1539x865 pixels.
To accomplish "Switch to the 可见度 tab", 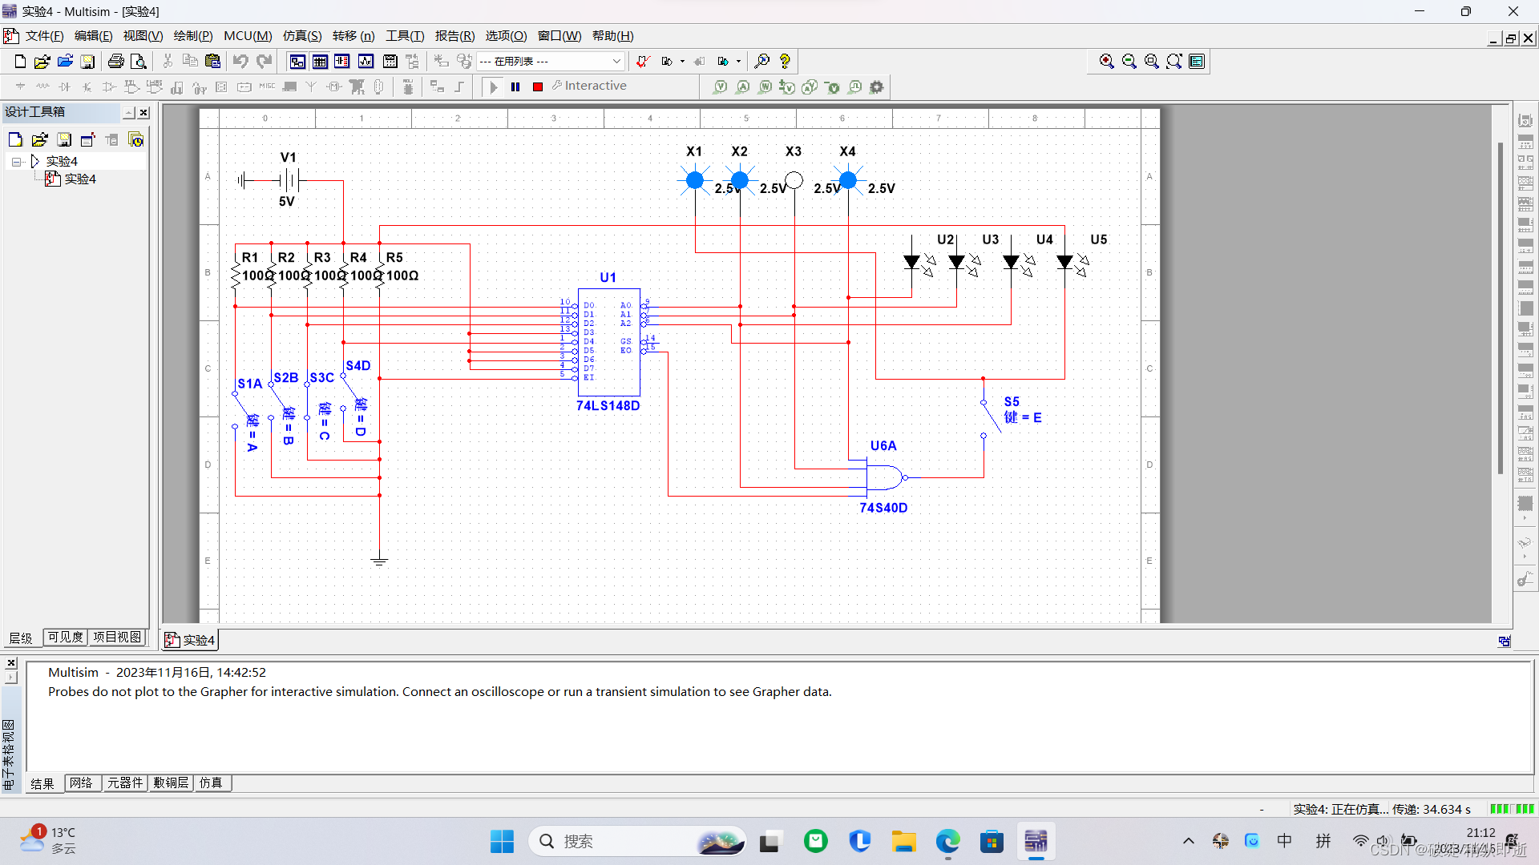I will tap(65, 637).
